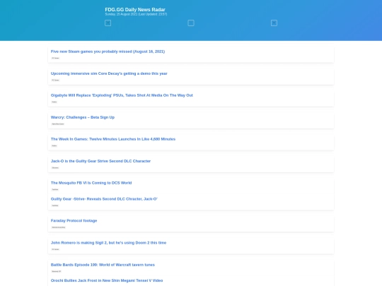
Task: Open 'Battle Bards Episode 199' article
Action: pos(103,265)
